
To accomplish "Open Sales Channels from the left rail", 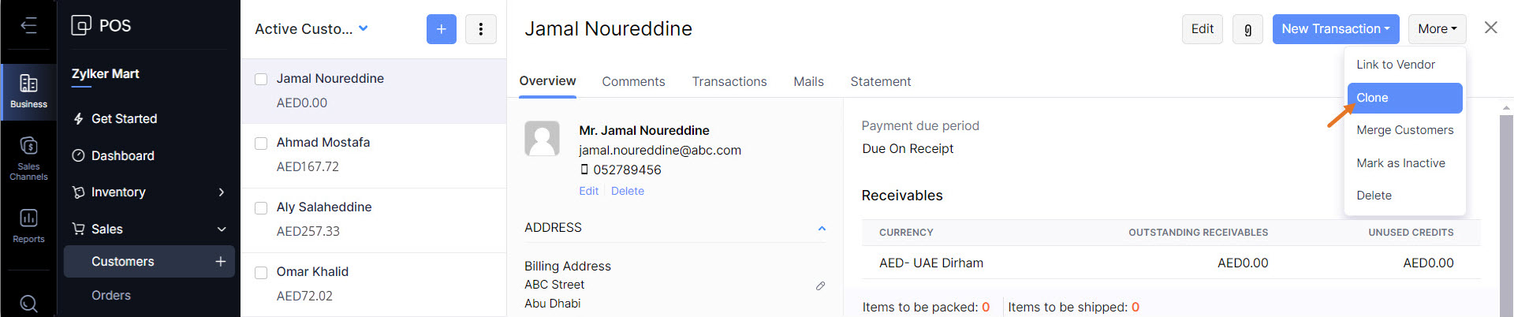I will [x=28, y=157].
